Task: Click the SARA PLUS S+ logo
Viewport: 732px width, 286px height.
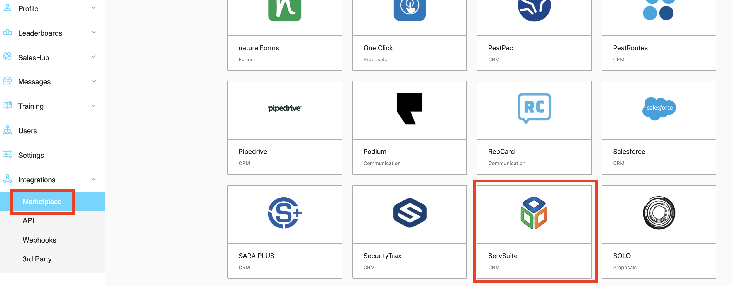Action: tap(284, 213)
